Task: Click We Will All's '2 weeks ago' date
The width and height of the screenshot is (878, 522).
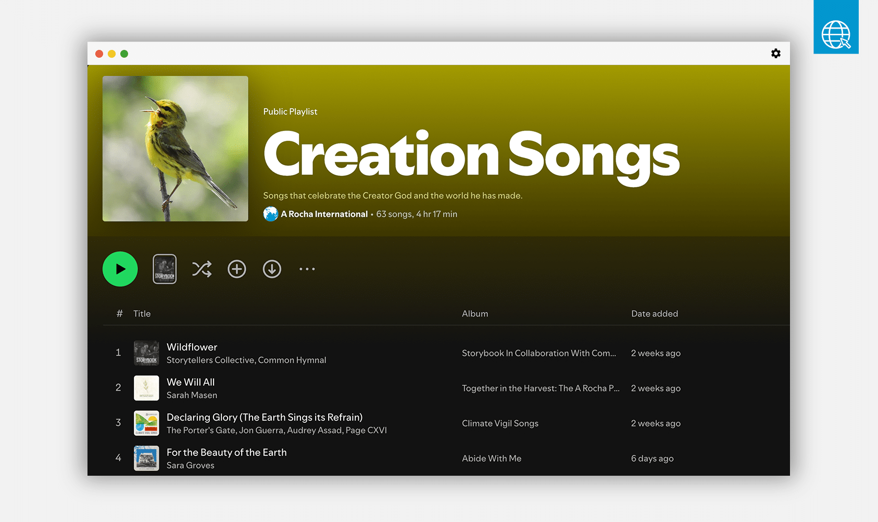Action: [x=656, y=388]
